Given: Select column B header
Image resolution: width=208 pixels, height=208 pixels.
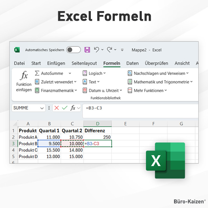Looking at the screenshot, I should [x=49, y=124].
